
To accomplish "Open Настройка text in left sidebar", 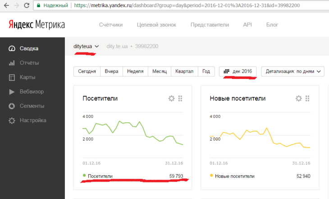I will (33, 120).
